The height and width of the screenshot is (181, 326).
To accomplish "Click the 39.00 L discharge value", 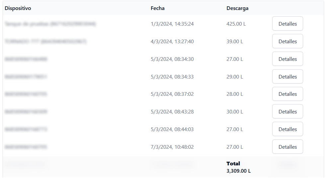I will pos(235,42).
